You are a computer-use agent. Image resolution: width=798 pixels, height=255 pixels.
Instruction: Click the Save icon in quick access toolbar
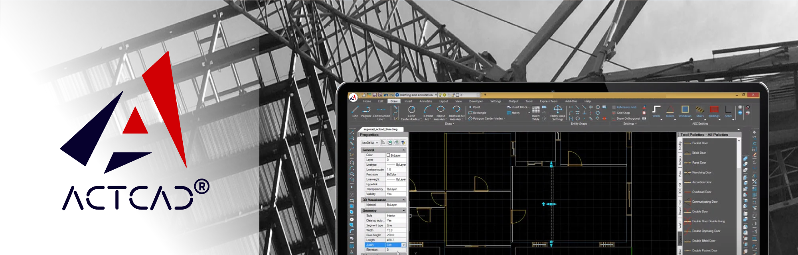tap(375, 95)
